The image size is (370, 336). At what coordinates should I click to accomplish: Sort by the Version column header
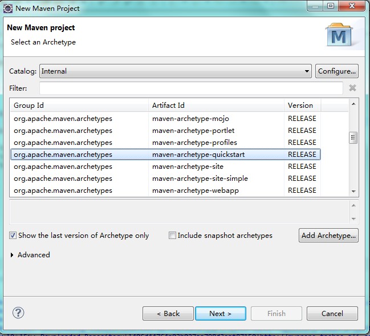click(x=303, y=106)
